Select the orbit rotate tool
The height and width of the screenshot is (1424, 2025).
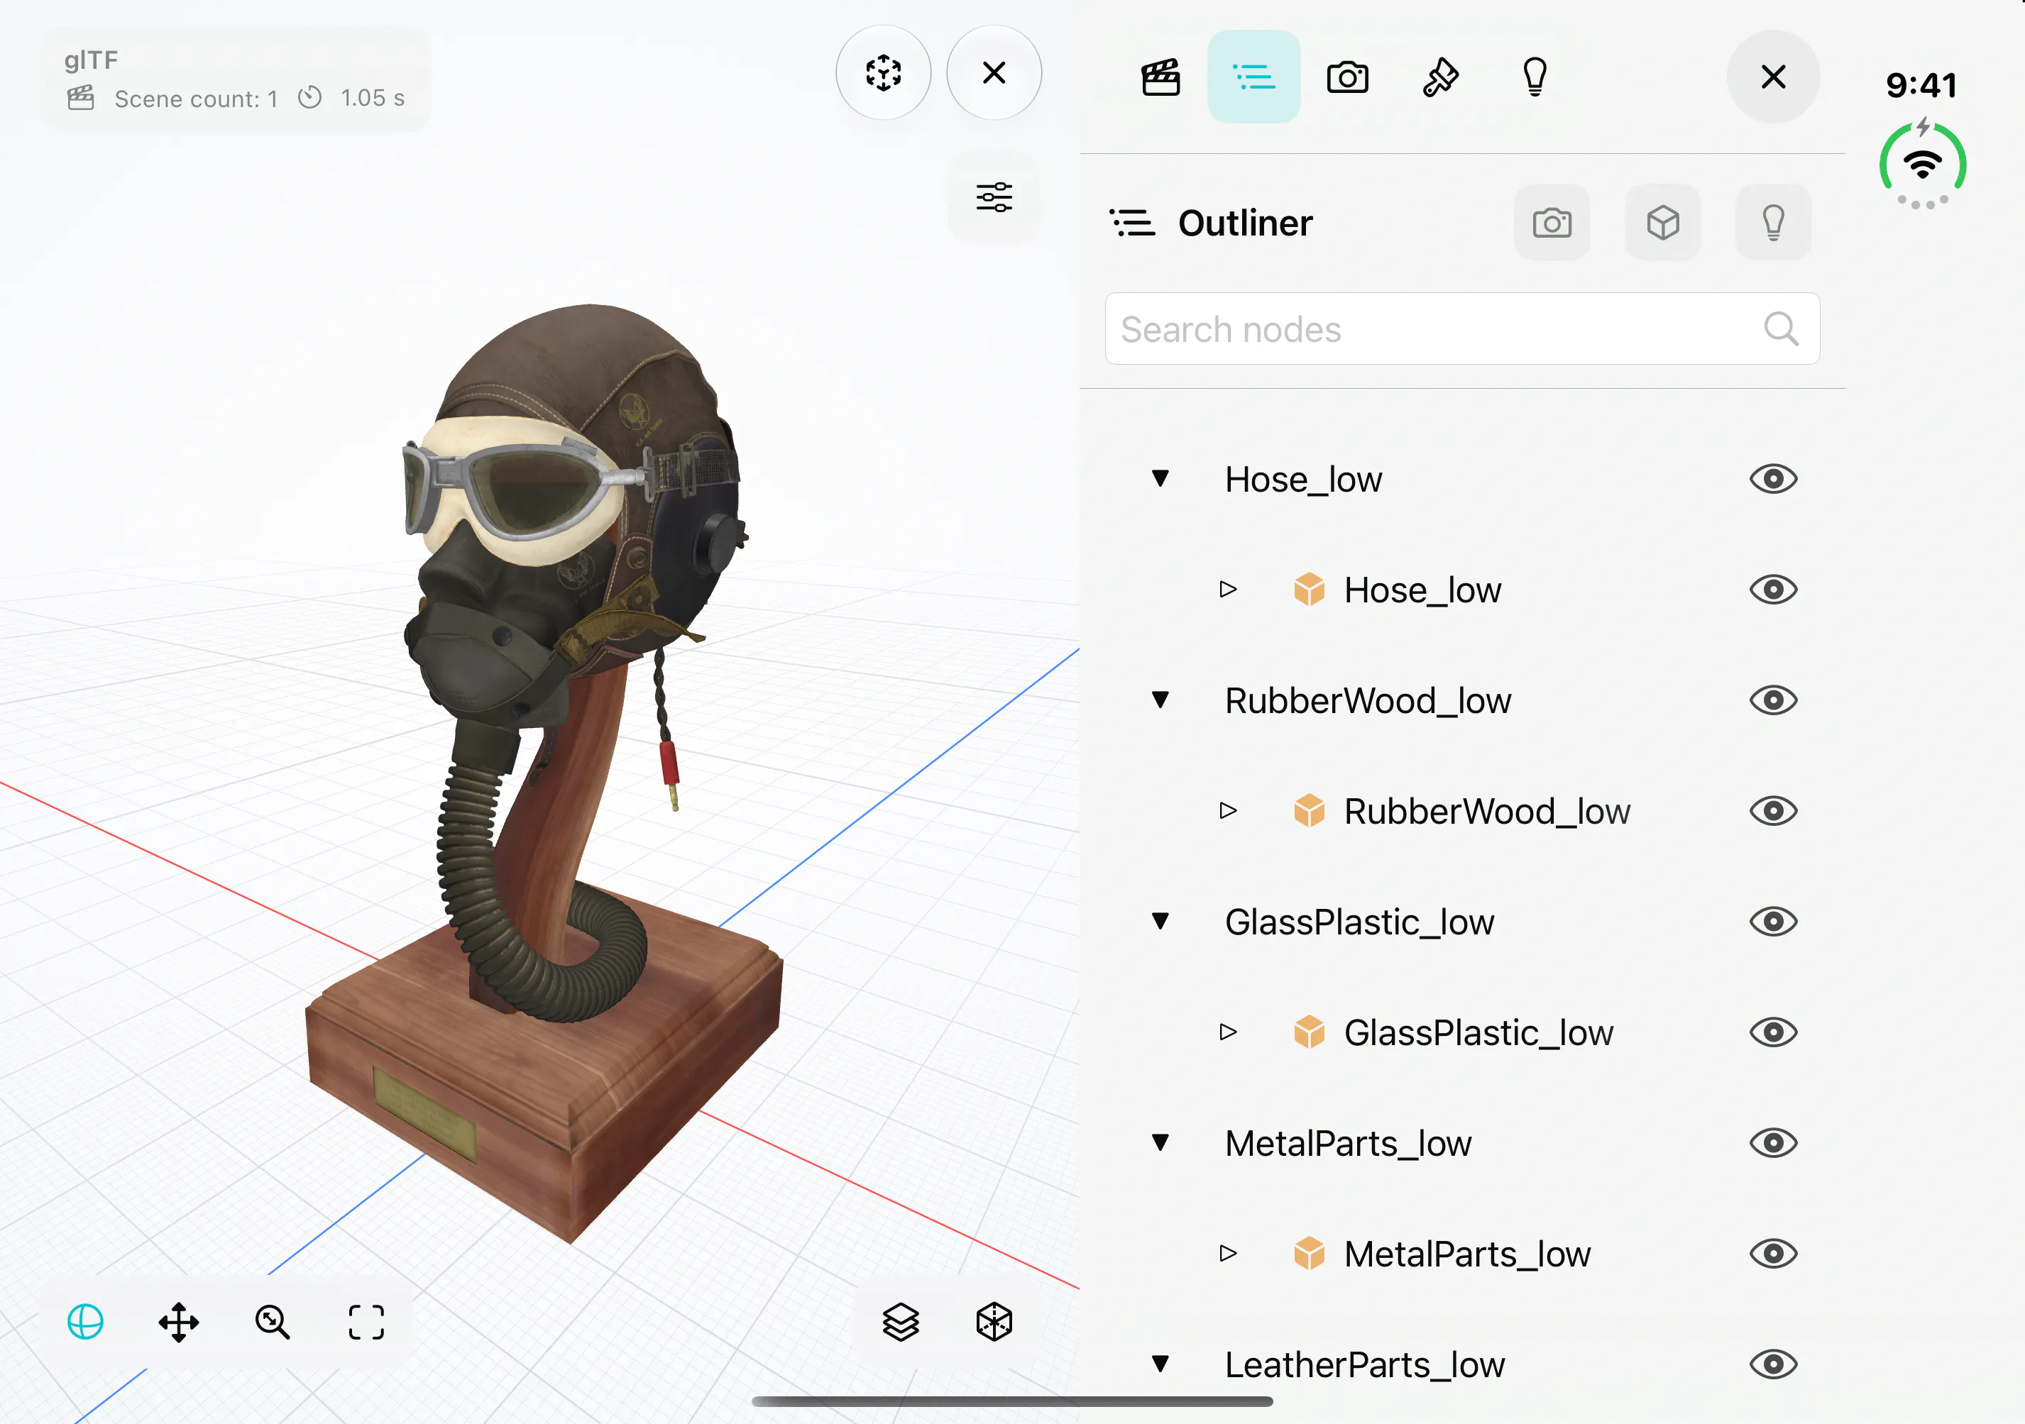click(x=86, y=1322)
